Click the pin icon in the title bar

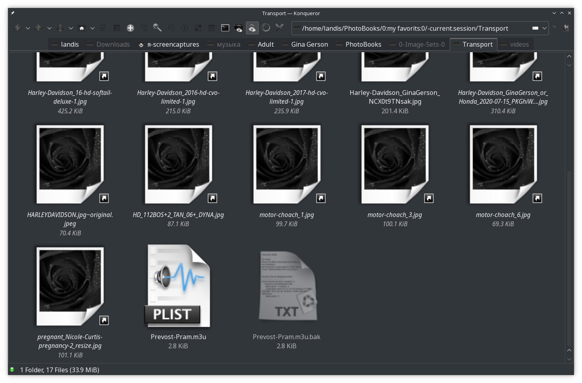pyautogui.click(x=13, y=13)
